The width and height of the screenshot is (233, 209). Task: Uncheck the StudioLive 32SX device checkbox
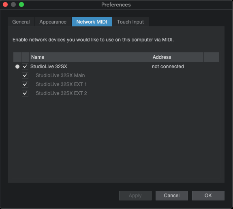(x=25, y=67)
